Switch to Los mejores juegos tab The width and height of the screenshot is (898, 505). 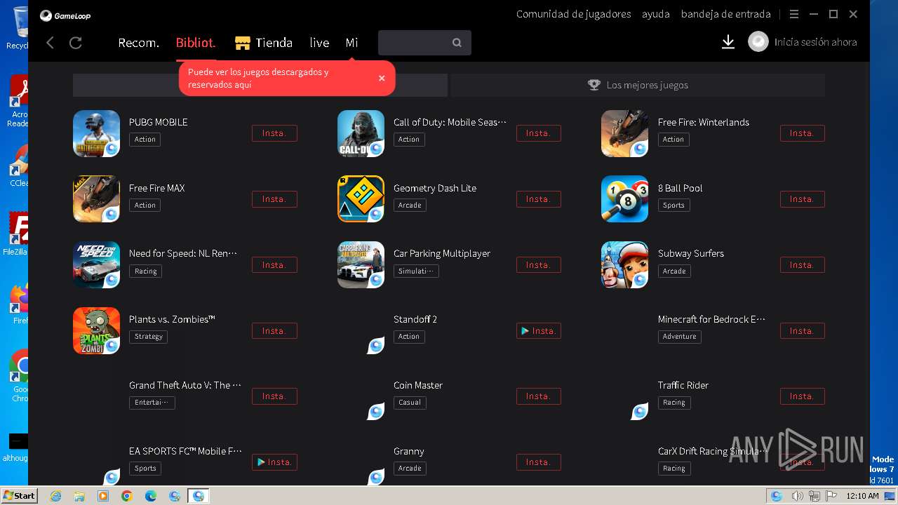(x=638, y=85)
